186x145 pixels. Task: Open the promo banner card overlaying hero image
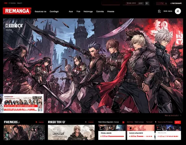(22, 103)
